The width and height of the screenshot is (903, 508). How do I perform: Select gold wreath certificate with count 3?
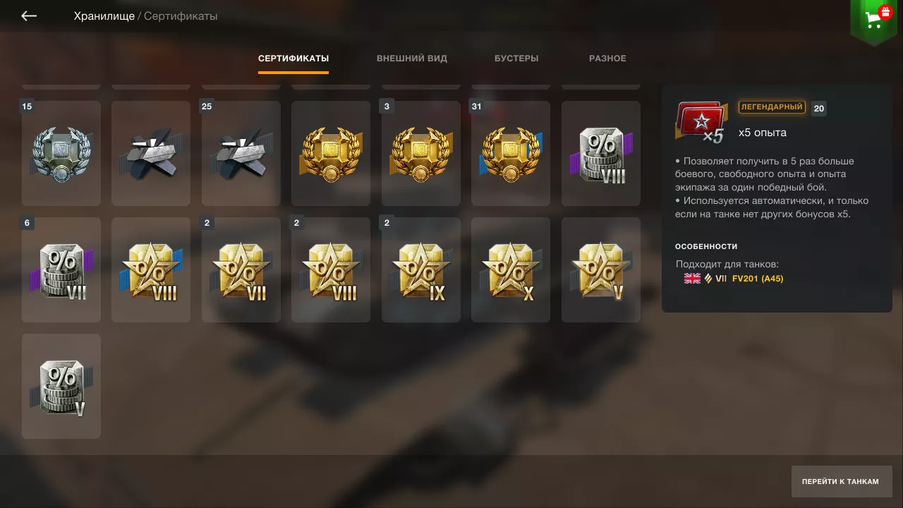[x=421, y=153]
